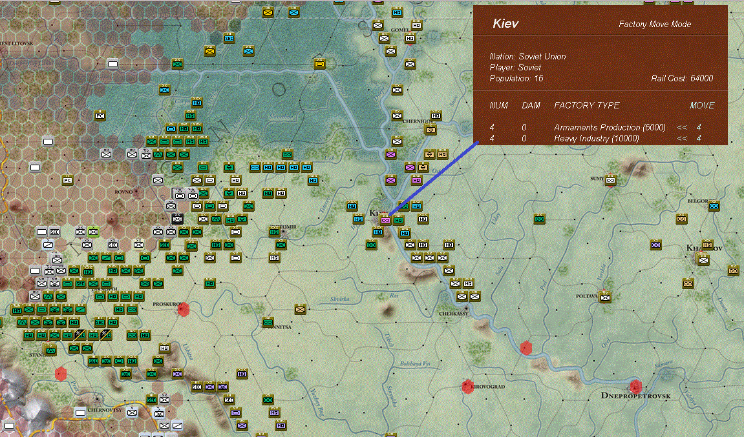This screenshot has height=437, width=744.
Task: Click the Factory Move Mode label
Action: point(655,24)
